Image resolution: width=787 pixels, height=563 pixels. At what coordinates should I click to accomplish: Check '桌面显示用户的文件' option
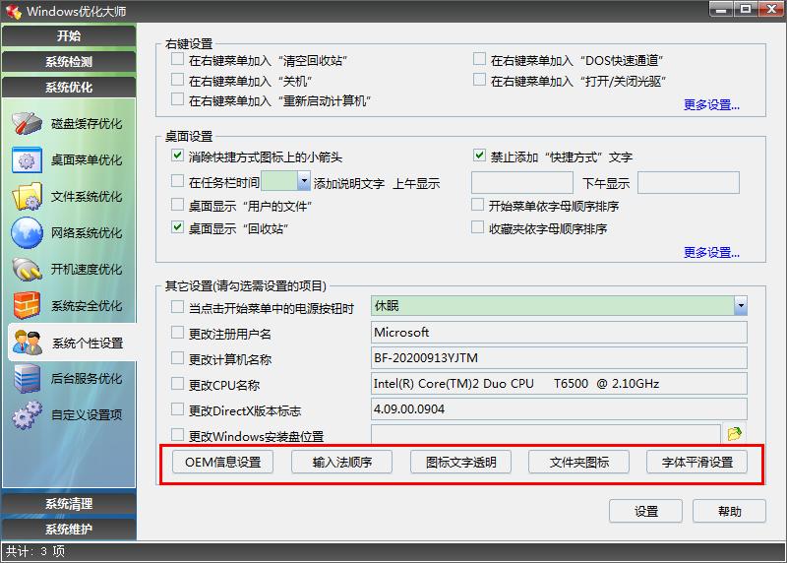tap(178, 205)
